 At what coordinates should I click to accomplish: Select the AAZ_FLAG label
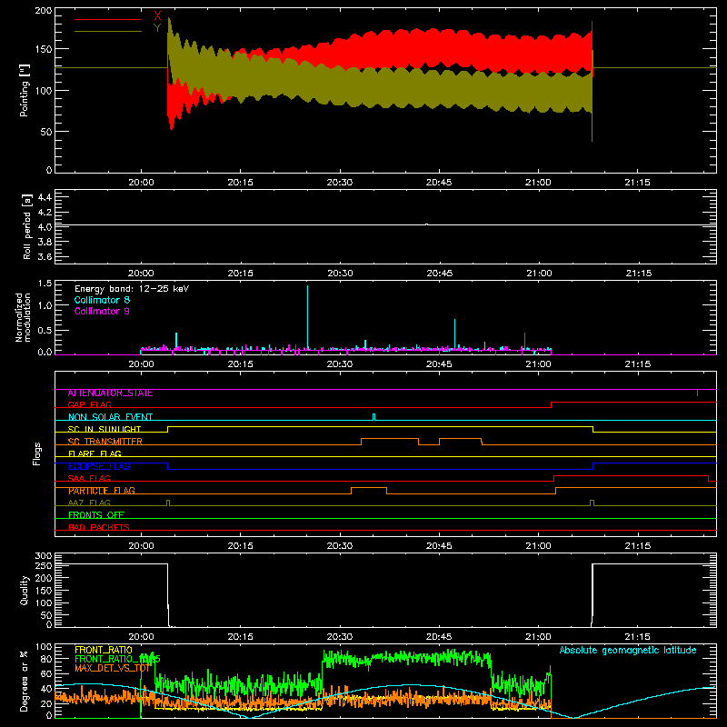[x=89, y=503]
